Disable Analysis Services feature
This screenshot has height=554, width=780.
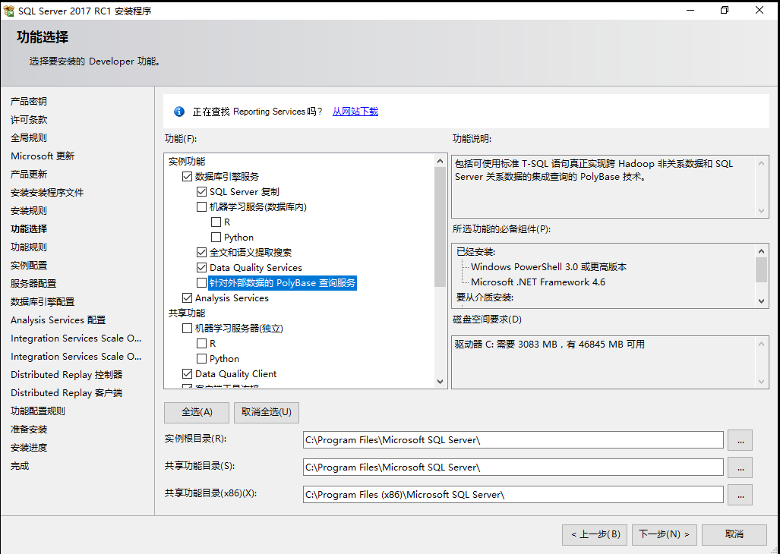click(187, 297)
